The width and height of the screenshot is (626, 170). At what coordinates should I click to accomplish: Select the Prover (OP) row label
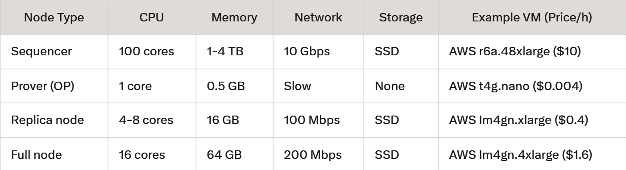[42, 86]
